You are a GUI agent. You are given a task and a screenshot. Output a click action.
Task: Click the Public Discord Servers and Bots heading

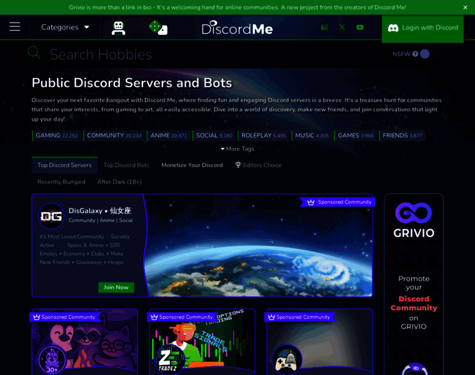[132, 82]
